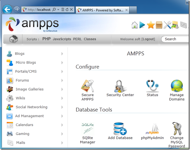
Task: Expand the Micro Blogs category arrow
Action: 62,63
